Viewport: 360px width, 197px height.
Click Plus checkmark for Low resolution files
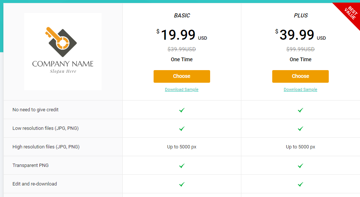point(300,128)
